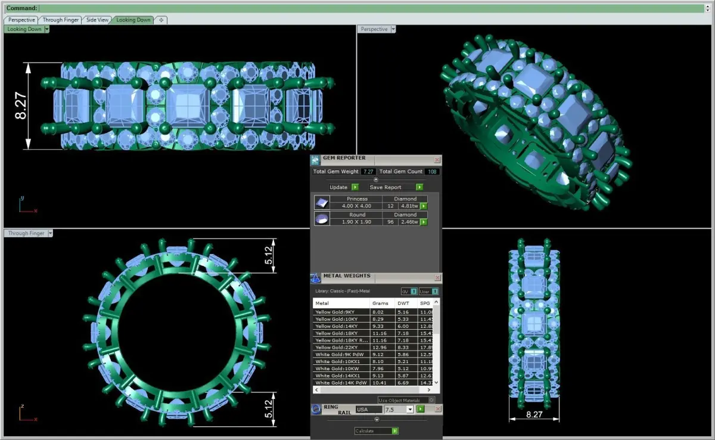Collapse Gem Reporter with the up-arrow handle
Image resolution: width=715 pixels, height=440 pixels.
[375, 179]
